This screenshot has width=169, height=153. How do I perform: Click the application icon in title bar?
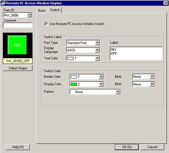coord(3,3)
